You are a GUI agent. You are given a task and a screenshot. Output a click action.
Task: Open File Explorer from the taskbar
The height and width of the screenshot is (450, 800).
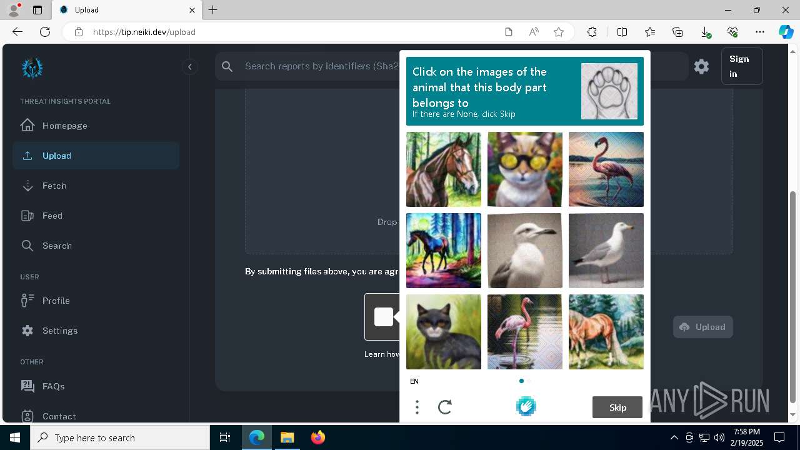(287, 437)
